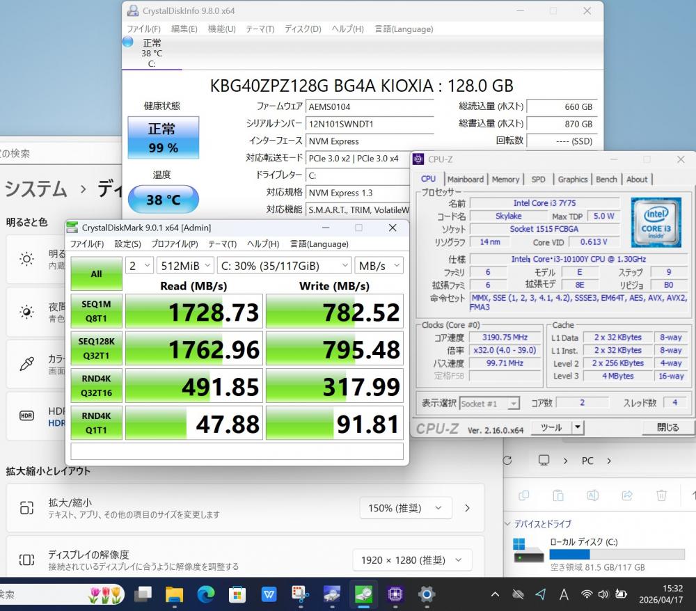696x611 pixels.
Task: Open the test count dropdown showing 2
Action: coord(139,266)
